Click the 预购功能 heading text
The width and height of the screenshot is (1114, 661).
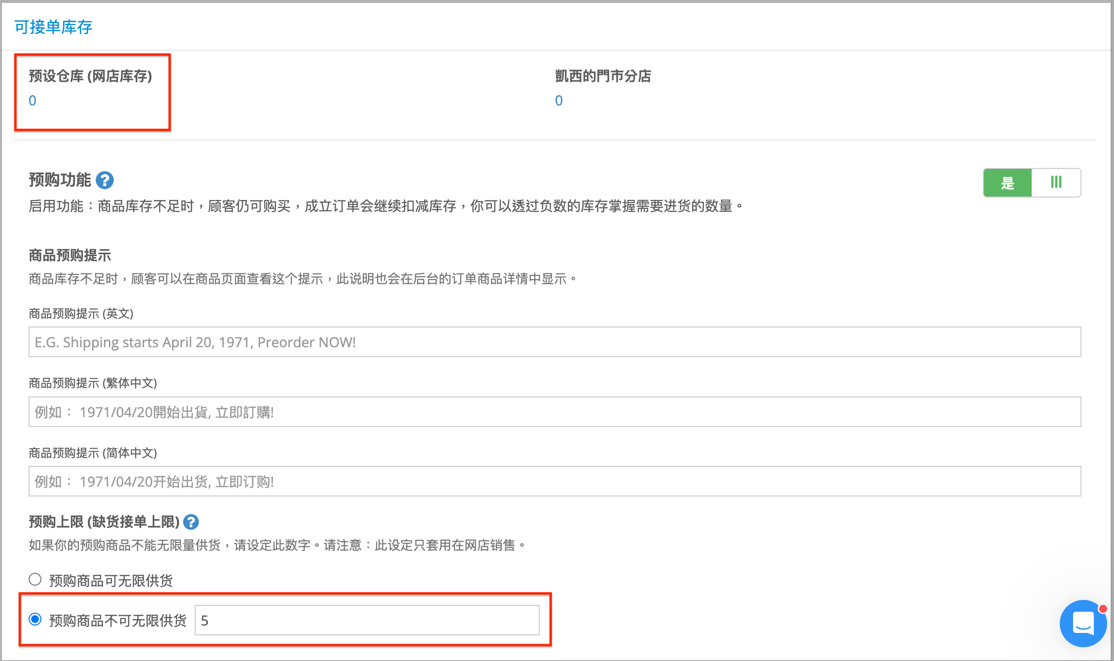60,180
